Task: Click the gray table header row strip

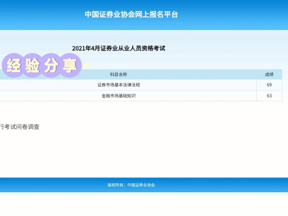Action: click(187, 74)
